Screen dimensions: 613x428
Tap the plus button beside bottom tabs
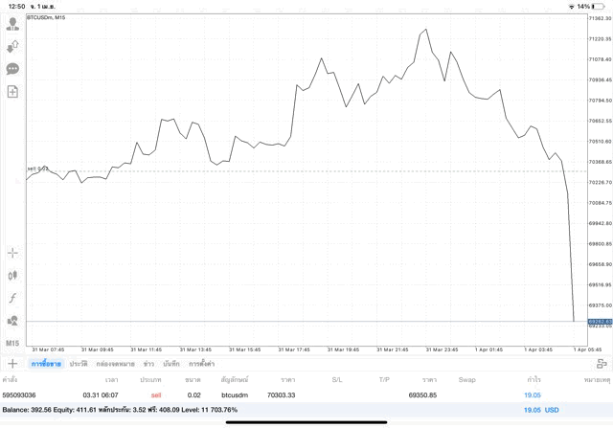[x=12, y=364]
